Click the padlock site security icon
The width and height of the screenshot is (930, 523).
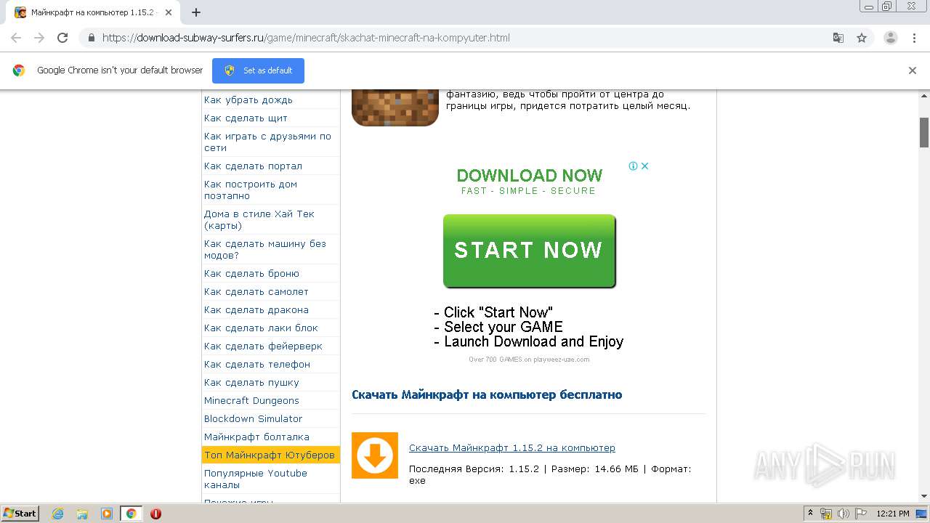(x=92, y=38)
